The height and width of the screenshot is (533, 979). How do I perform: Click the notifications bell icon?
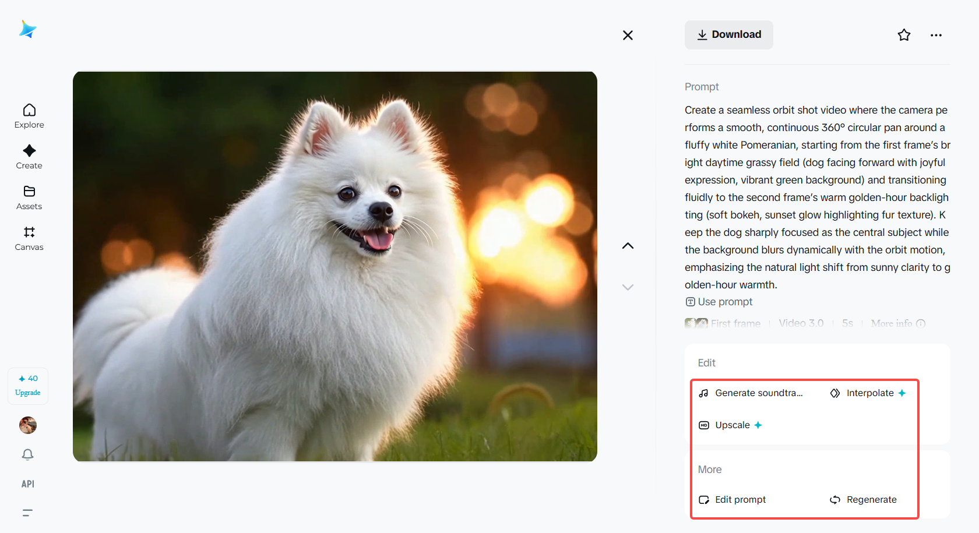[x=27, y=454]
